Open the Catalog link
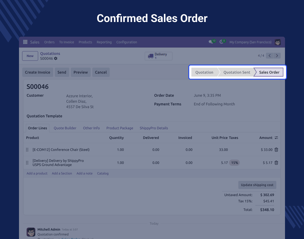 103,174
